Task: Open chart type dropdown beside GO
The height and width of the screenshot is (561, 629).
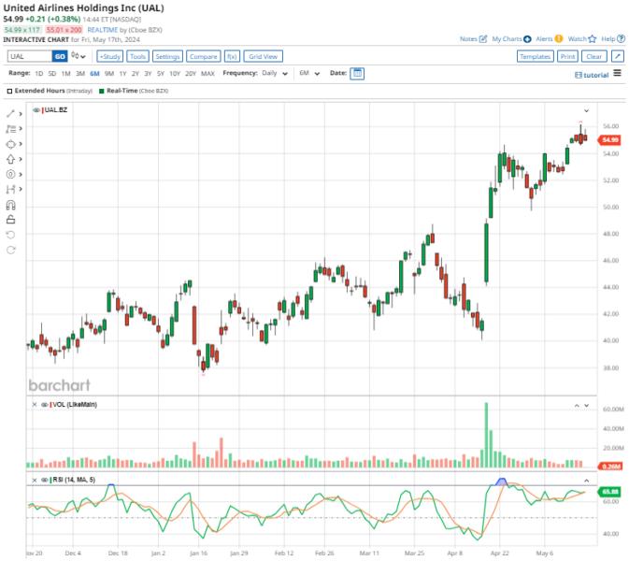Action: 79,56
